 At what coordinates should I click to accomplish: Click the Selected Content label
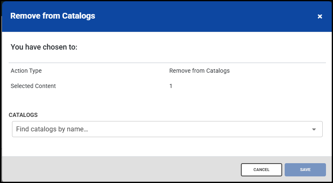33,86
